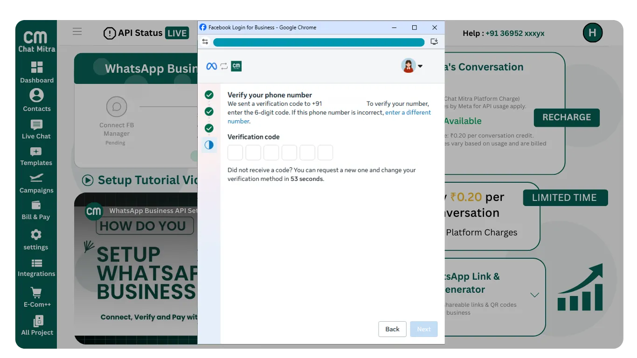The width and height of the screenshot is (637, 358).
Task: Open the Dashboard icon in sidebar
Action: click(x=37, y=68)
